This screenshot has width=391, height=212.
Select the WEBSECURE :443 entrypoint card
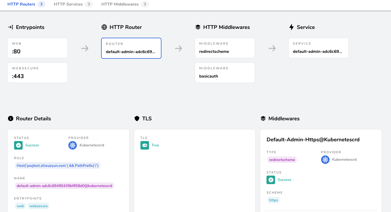[x=38, y=73]
